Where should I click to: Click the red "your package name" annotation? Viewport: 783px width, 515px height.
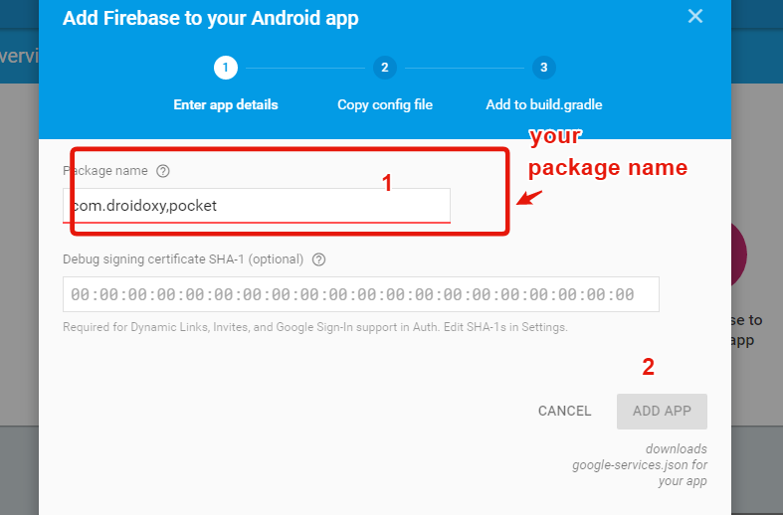pos(607,152)
